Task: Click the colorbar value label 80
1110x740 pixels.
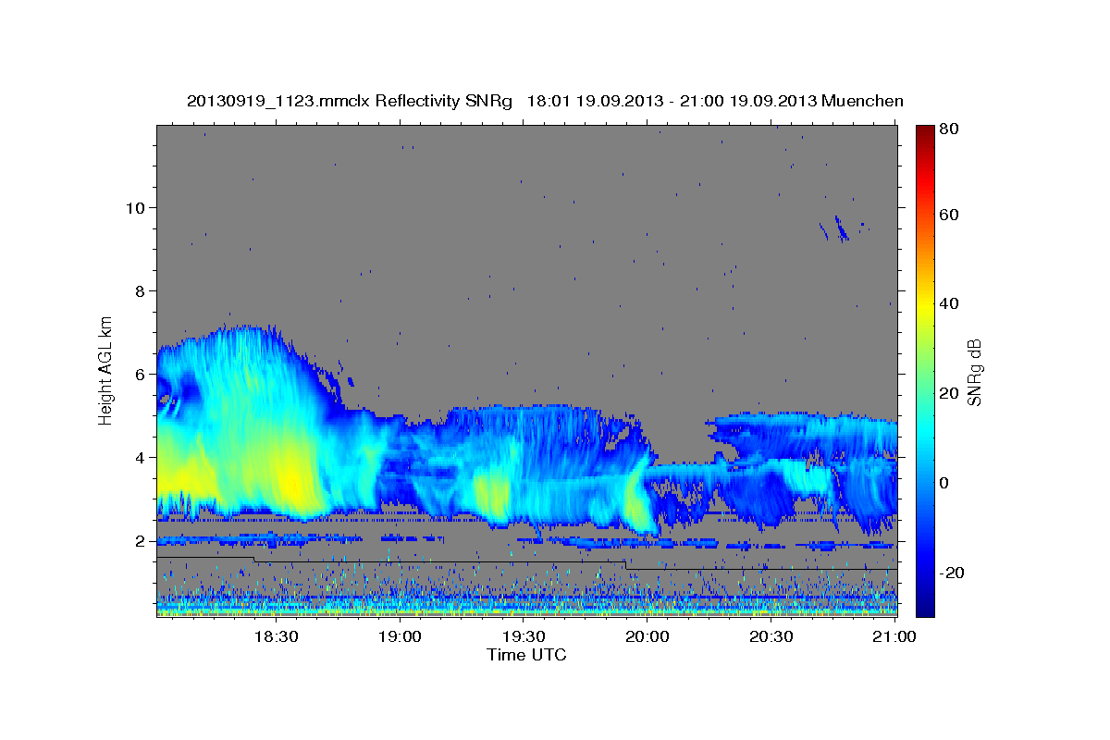Action: pyautogui.click(x=951, y=129)
